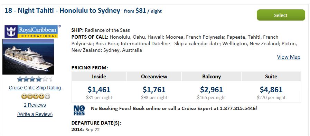The image size is (310, 136).
Task: Open the View Map link
Action: (x=289, y=57)
